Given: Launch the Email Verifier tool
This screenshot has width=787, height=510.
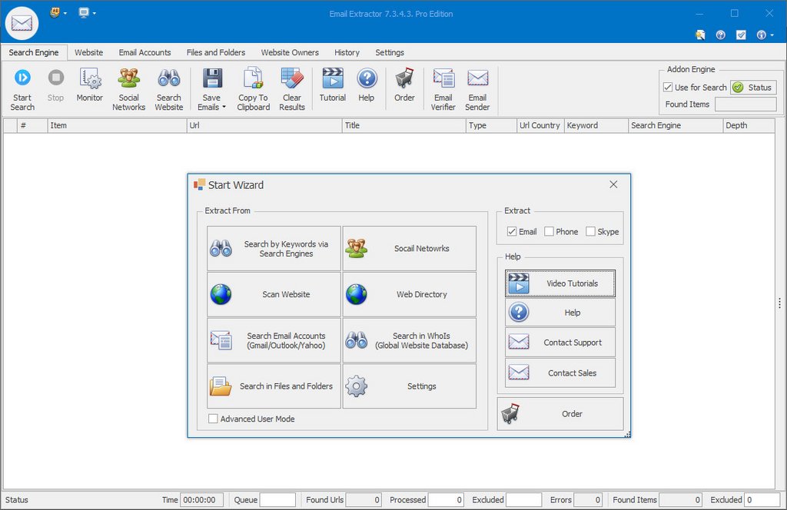Looking at the screenshot, I should 443,89.
